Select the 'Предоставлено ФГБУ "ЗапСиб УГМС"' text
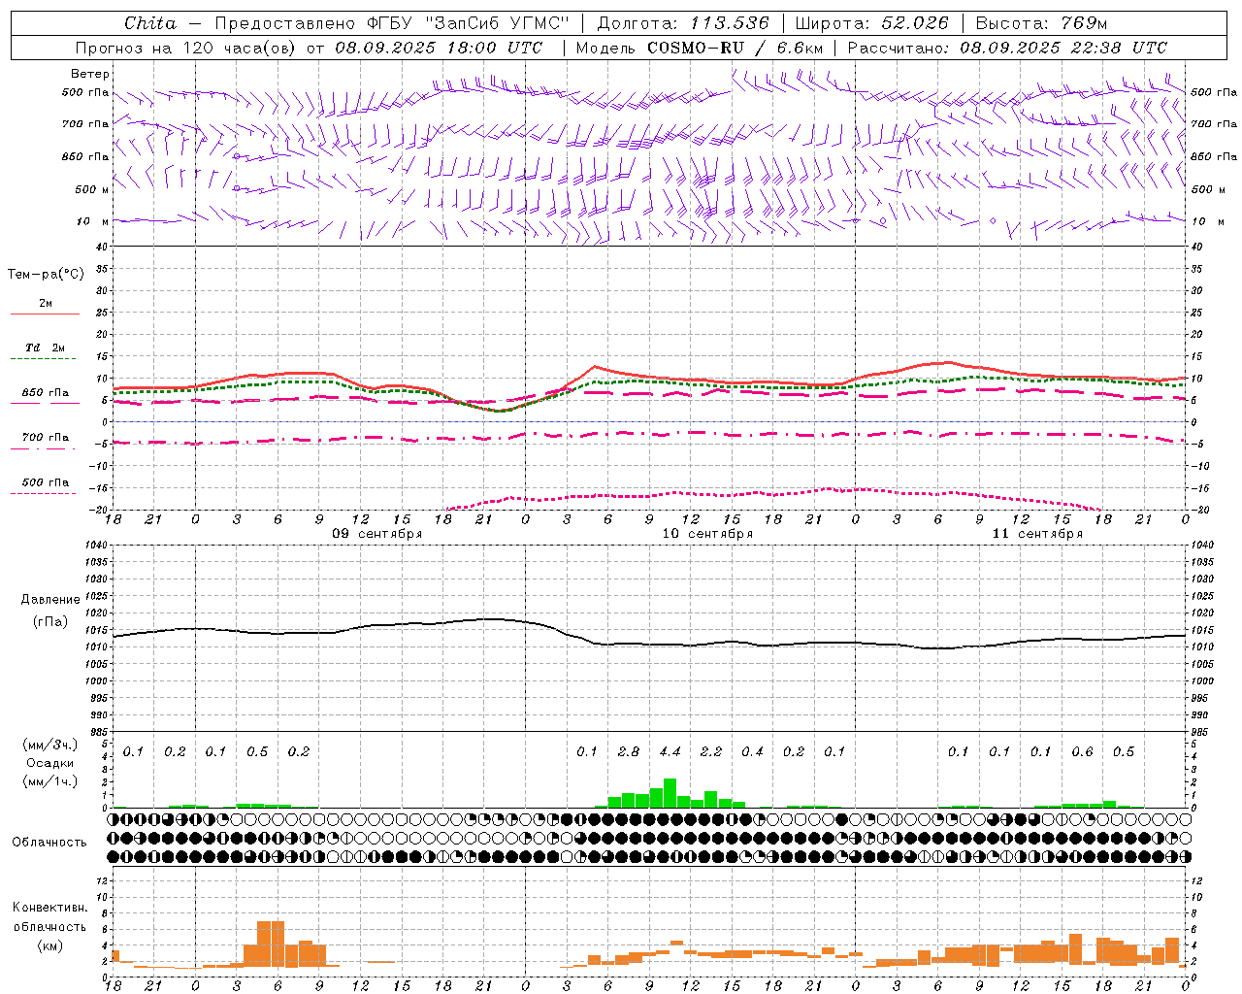Viewport: 1242px width, 994px height. (392, 23)
